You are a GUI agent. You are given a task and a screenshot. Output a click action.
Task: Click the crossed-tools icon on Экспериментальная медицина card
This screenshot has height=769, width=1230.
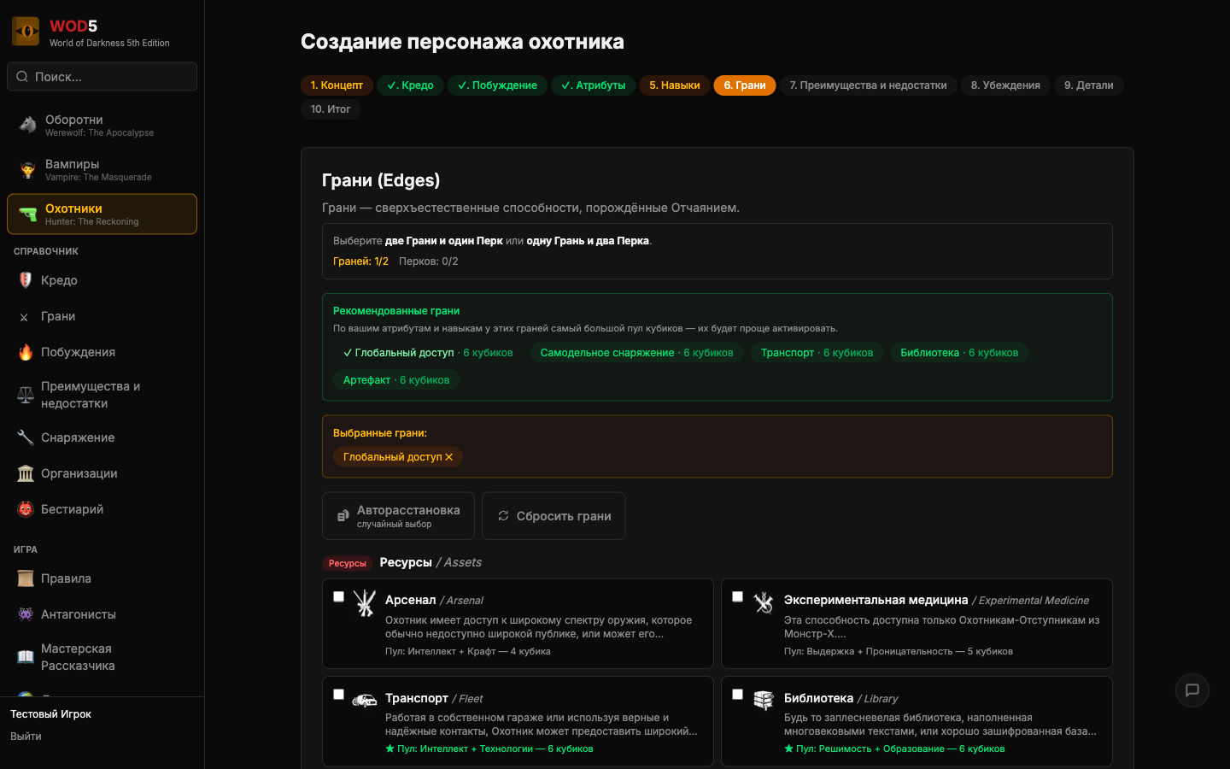click(x=764, y=603)
